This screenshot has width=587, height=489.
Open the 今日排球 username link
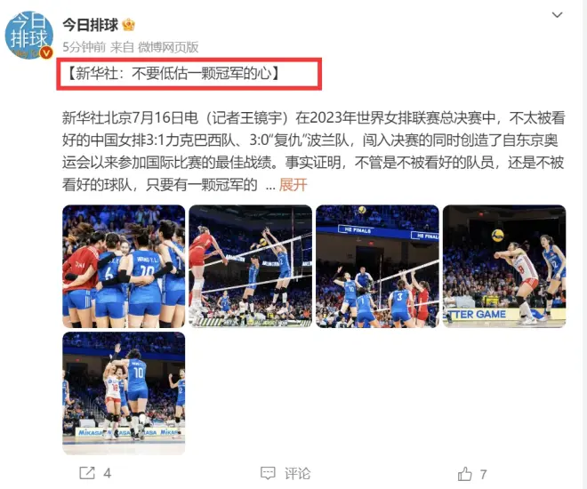[x=90, y=25]
